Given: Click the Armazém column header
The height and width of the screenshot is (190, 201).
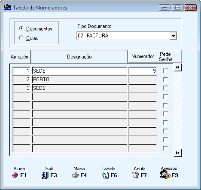Looking at the screenshot, I should [x=20, y=57].
